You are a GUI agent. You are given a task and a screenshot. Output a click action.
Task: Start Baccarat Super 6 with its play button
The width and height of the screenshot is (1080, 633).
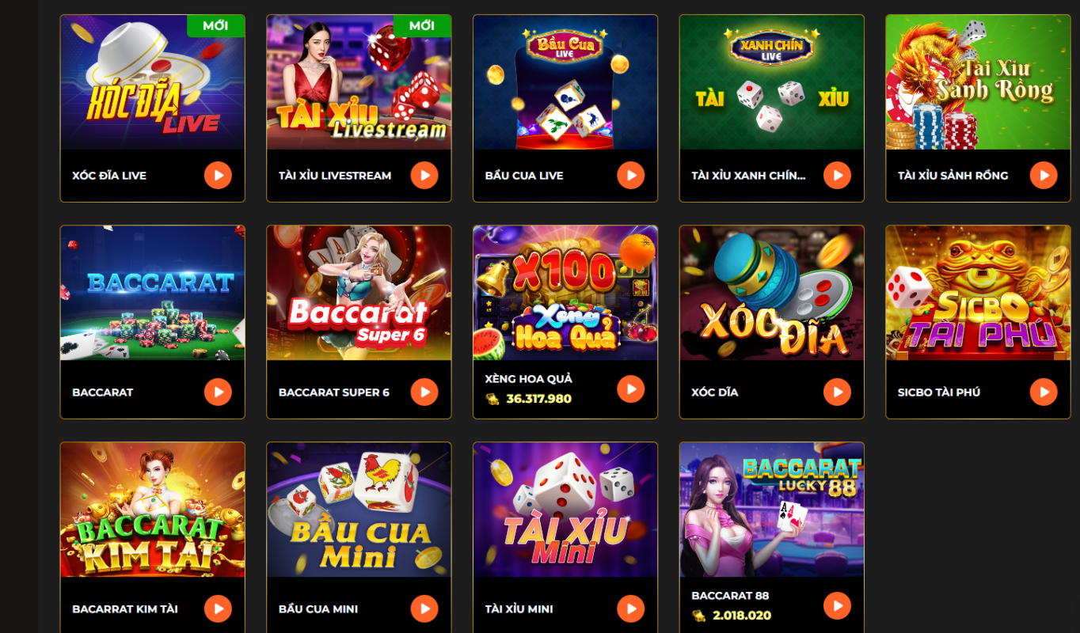(x=424, y=392)
